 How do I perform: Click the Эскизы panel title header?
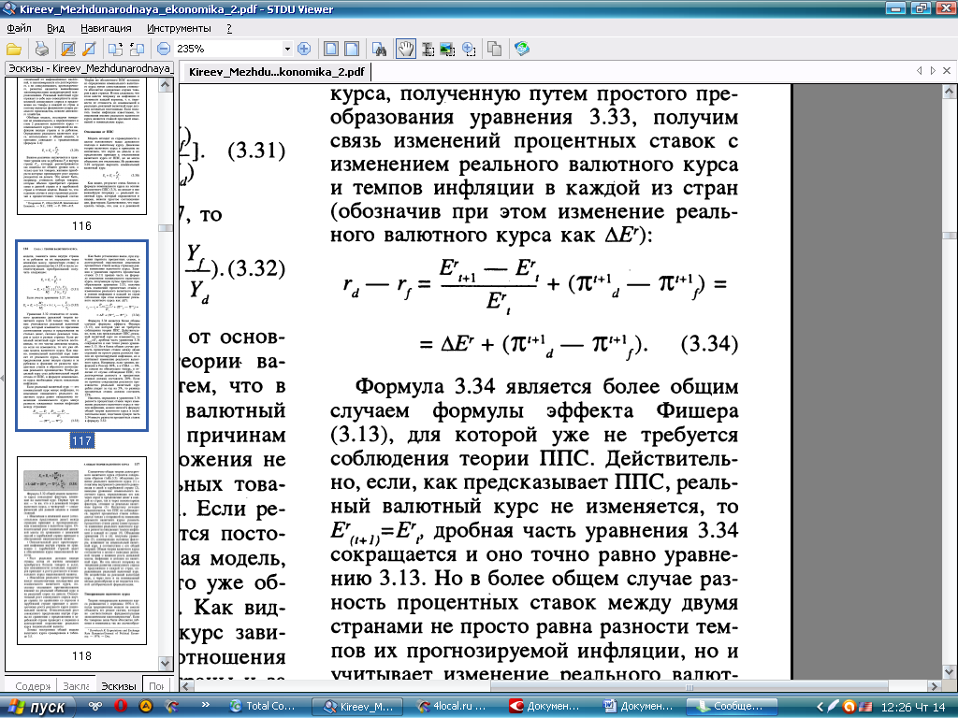(89, 67)
